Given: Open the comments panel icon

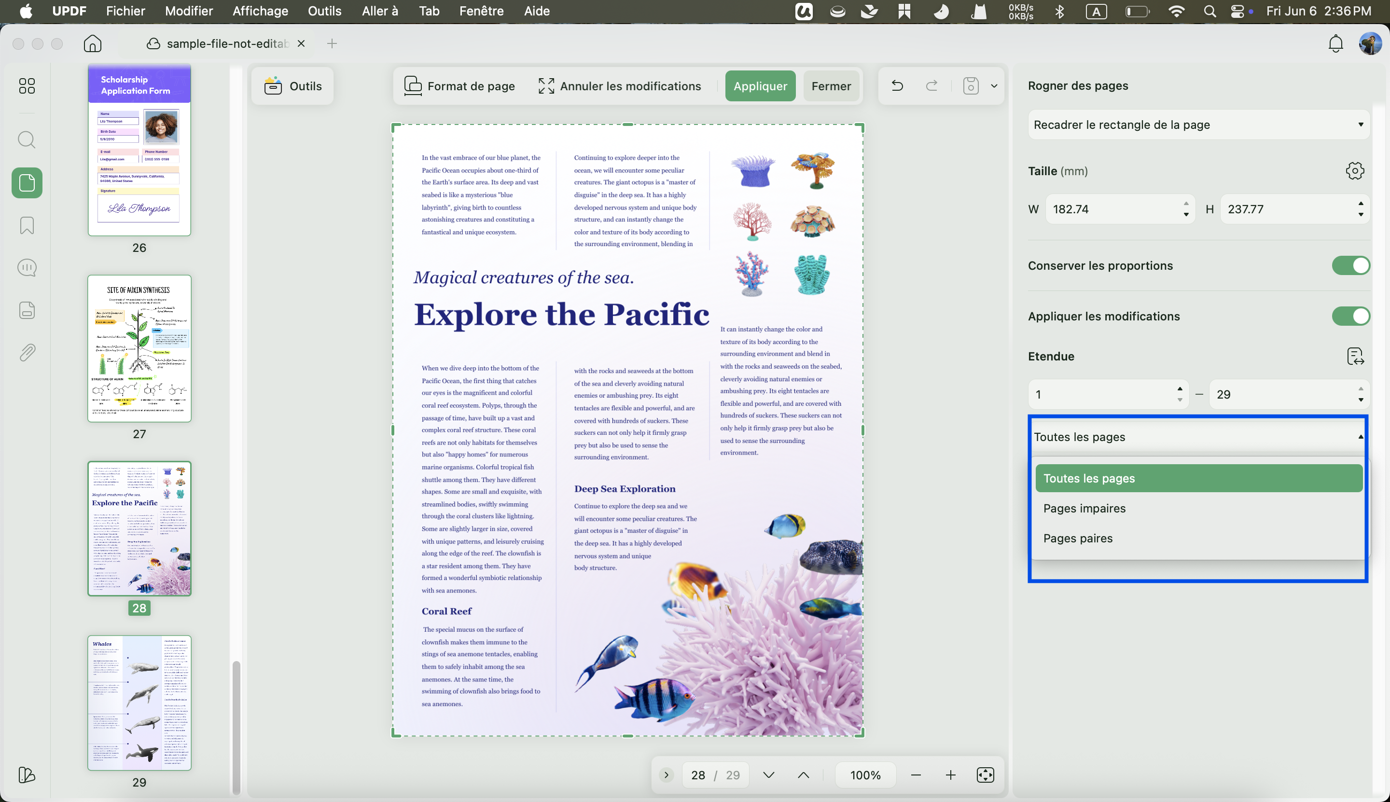Looking at the screenshot, I should (27, 268).
